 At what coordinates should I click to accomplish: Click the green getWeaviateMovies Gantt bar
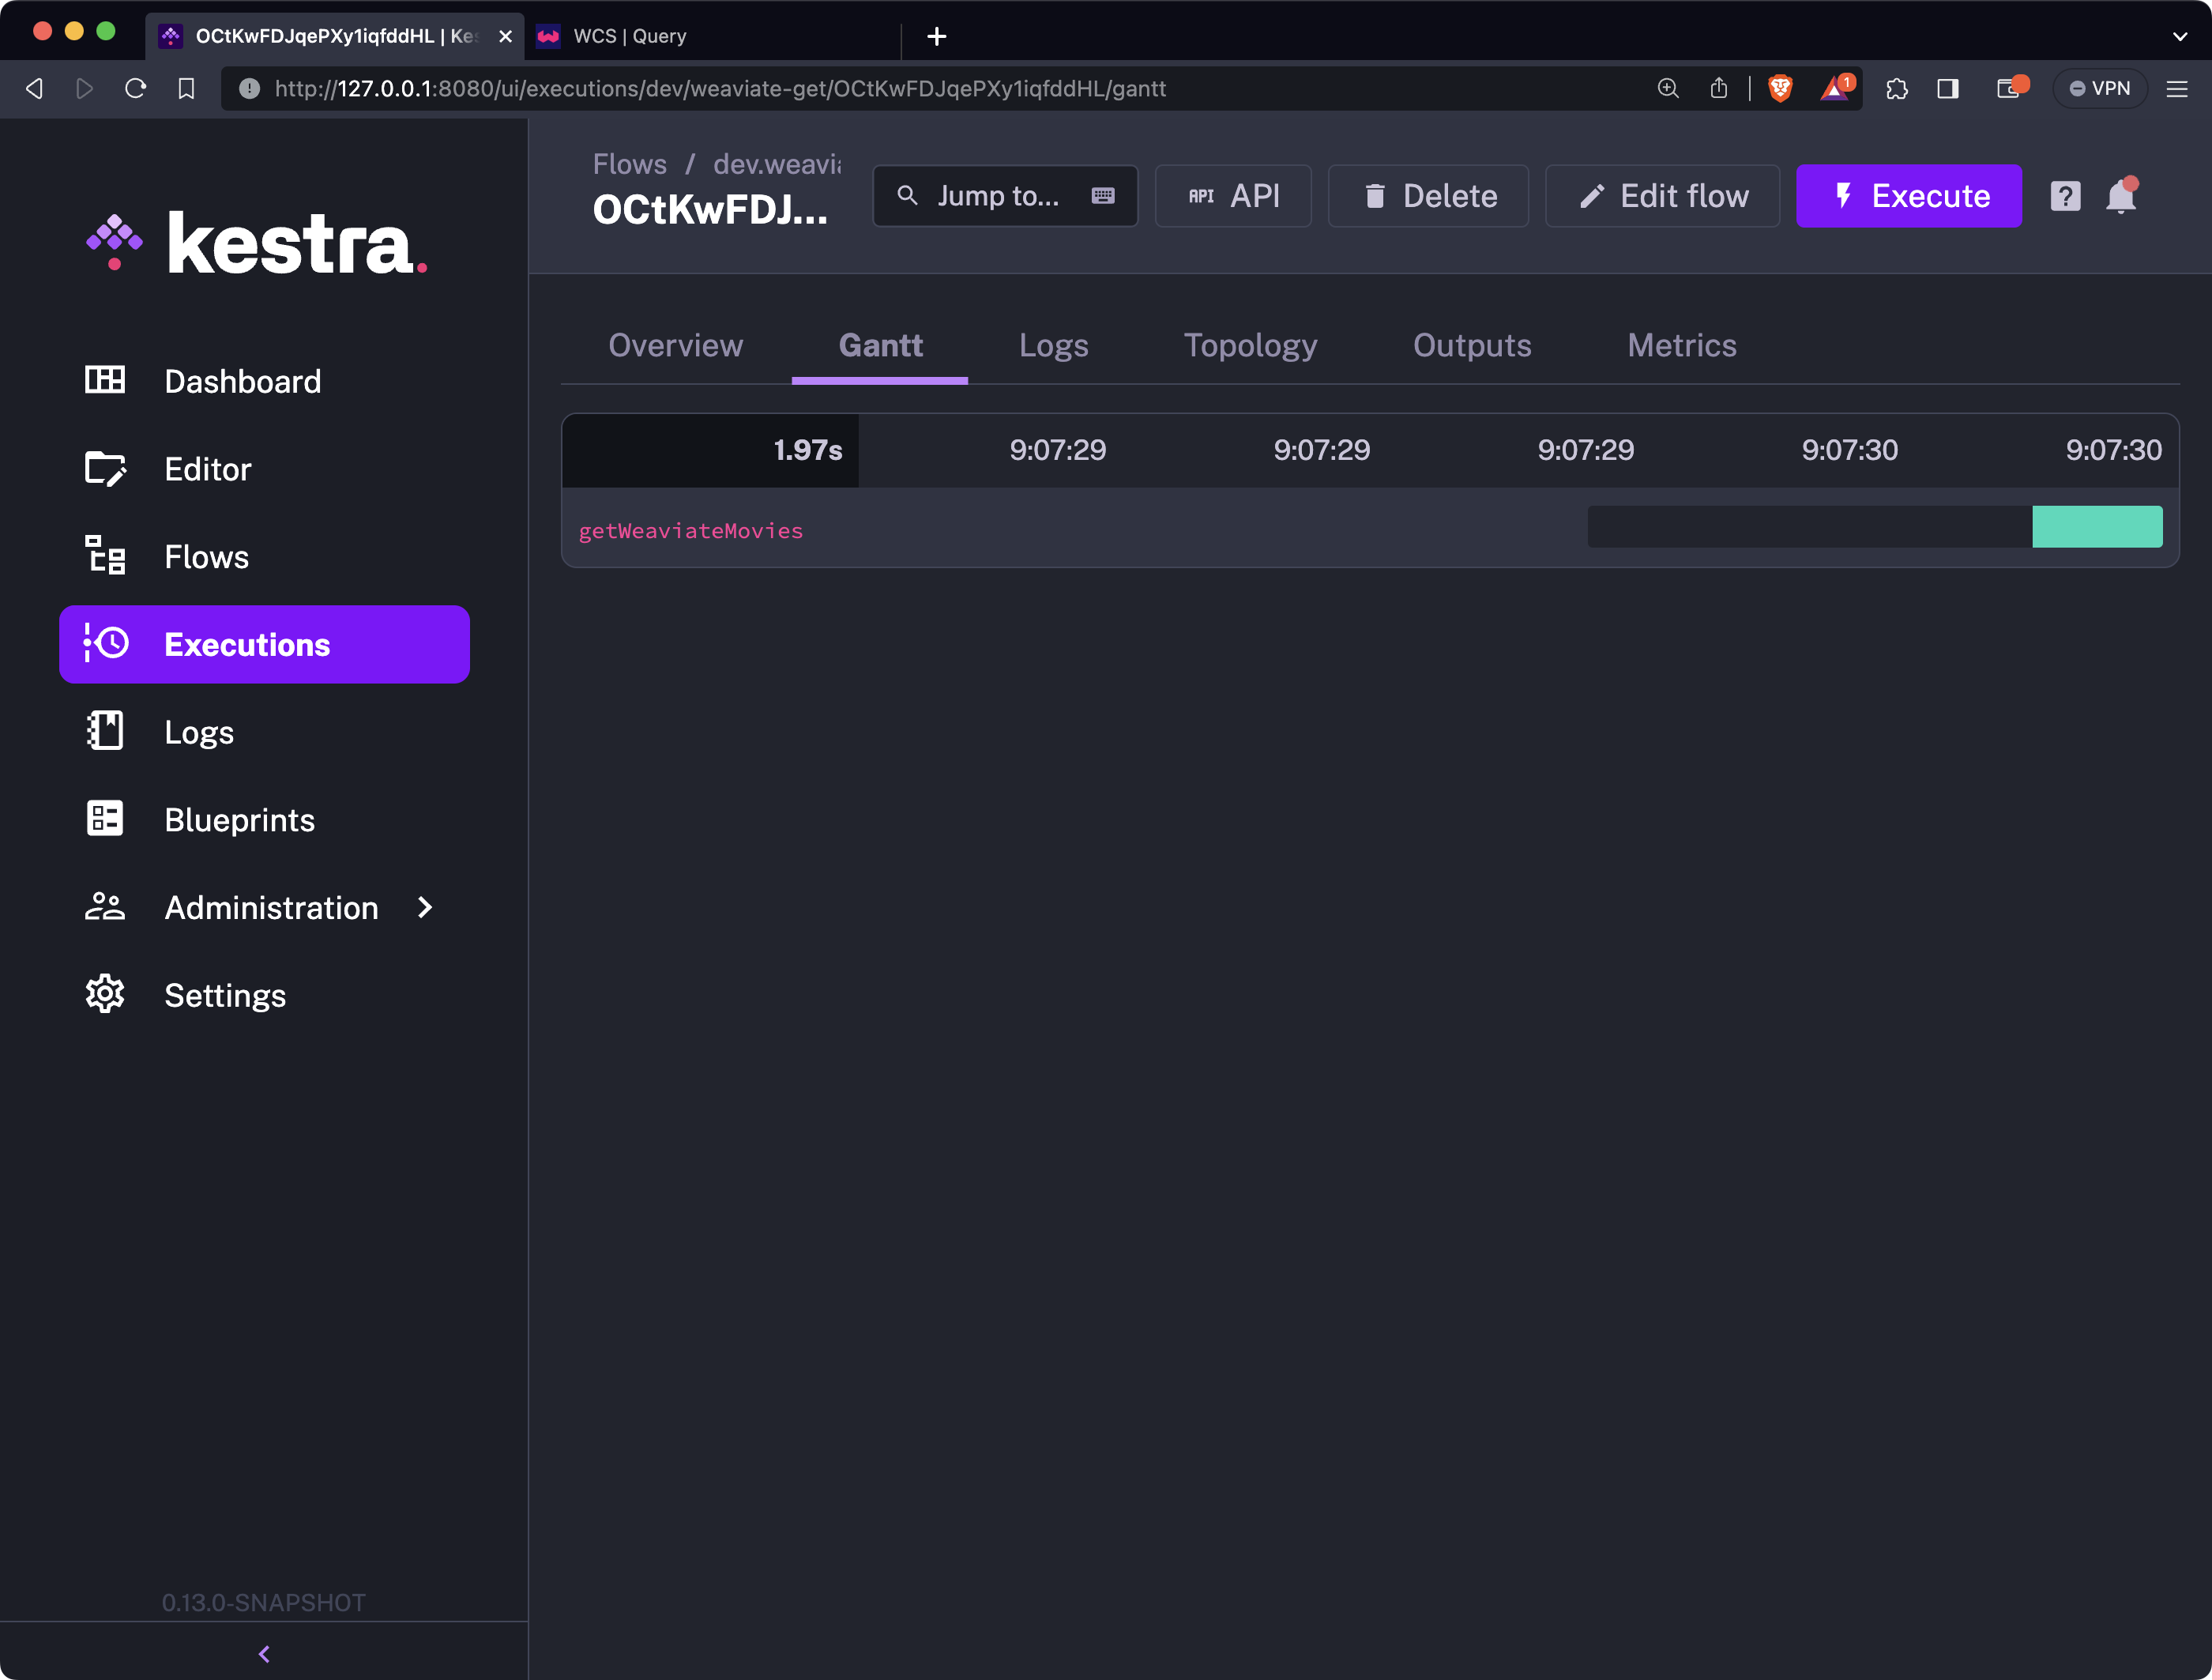click(2097, 526)
